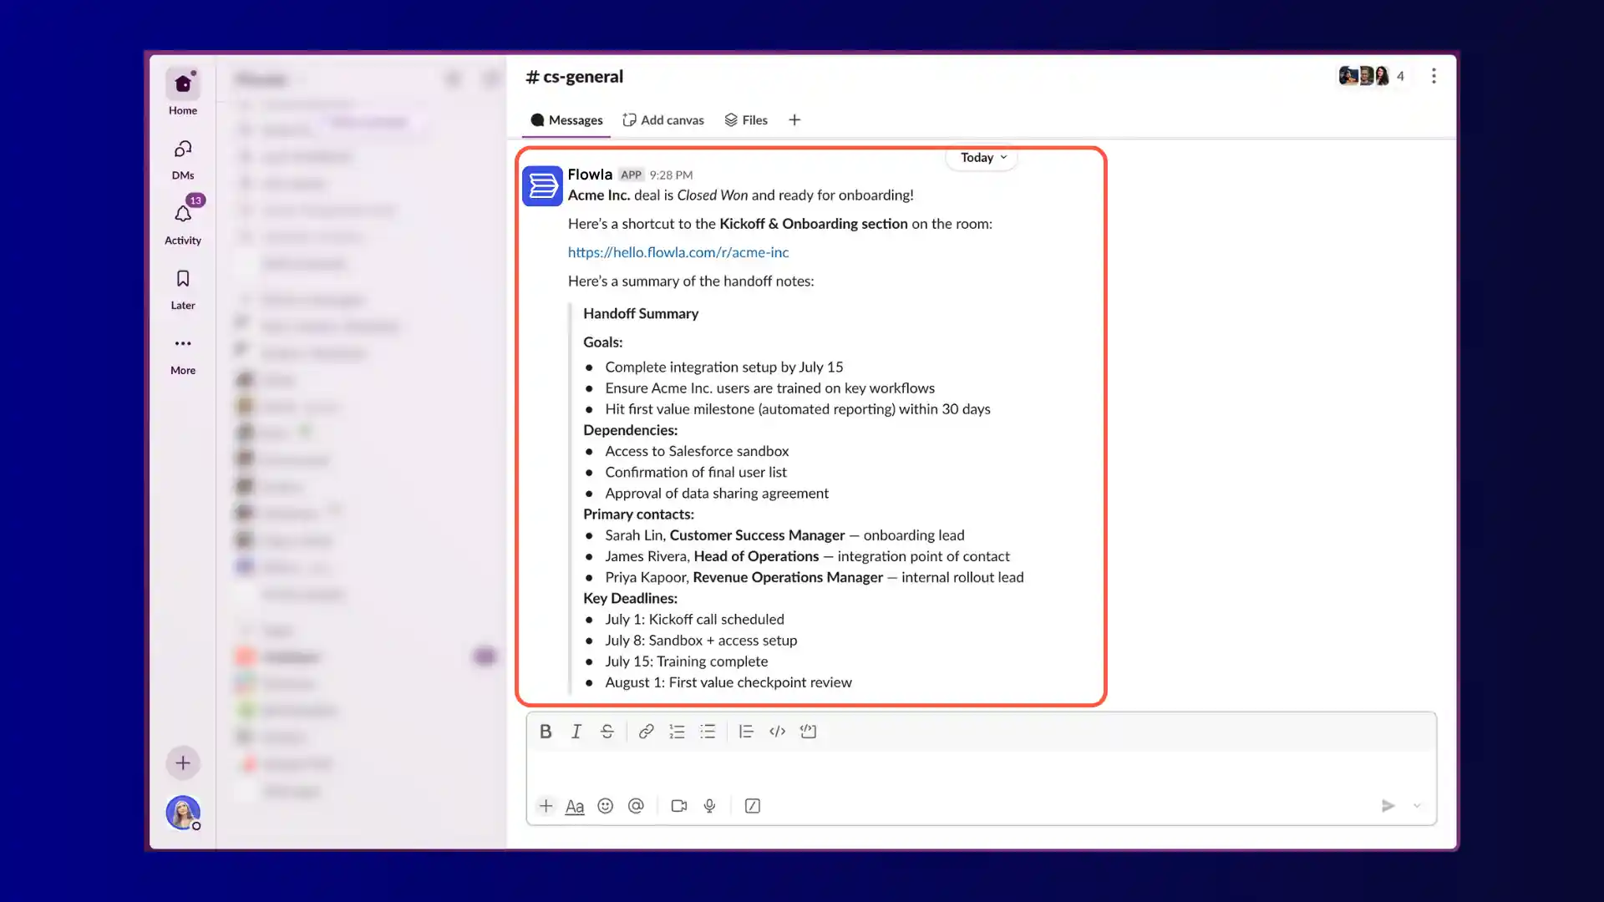1604x902 pixels.
Task: Select the Add canvas tab
Action: (x=663, y=120)
